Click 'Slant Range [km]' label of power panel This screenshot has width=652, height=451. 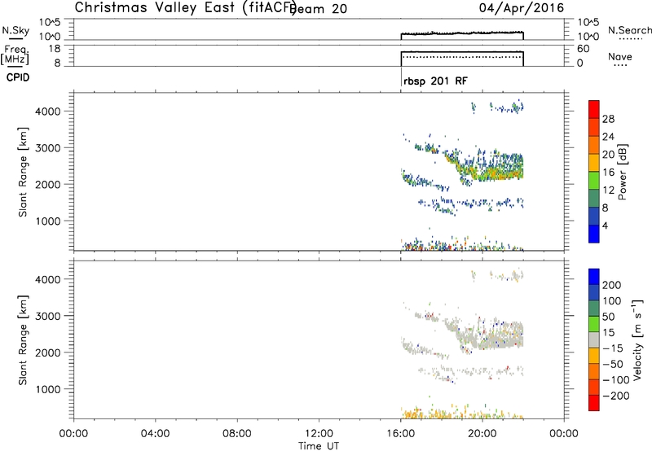click(23, 172)
